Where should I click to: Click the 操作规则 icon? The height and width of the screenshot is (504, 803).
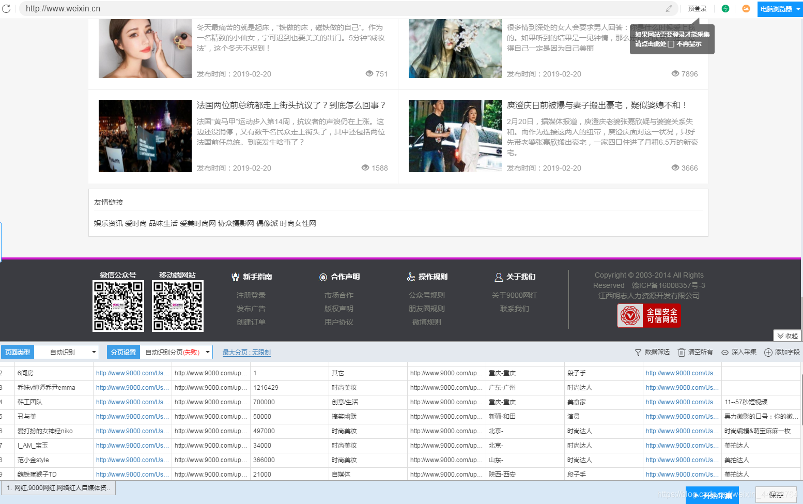point(411,277)
